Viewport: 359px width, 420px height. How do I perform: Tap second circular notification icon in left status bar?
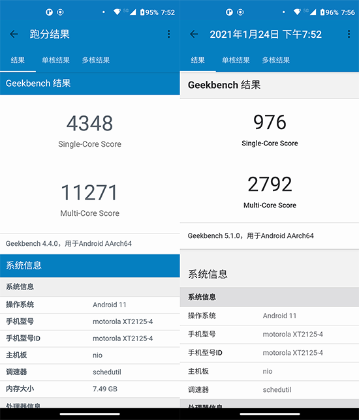tap(61, 12)
